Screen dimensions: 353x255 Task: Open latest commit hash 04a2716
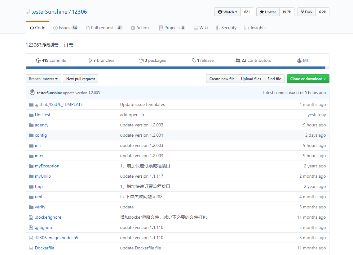tap(296, 93)
